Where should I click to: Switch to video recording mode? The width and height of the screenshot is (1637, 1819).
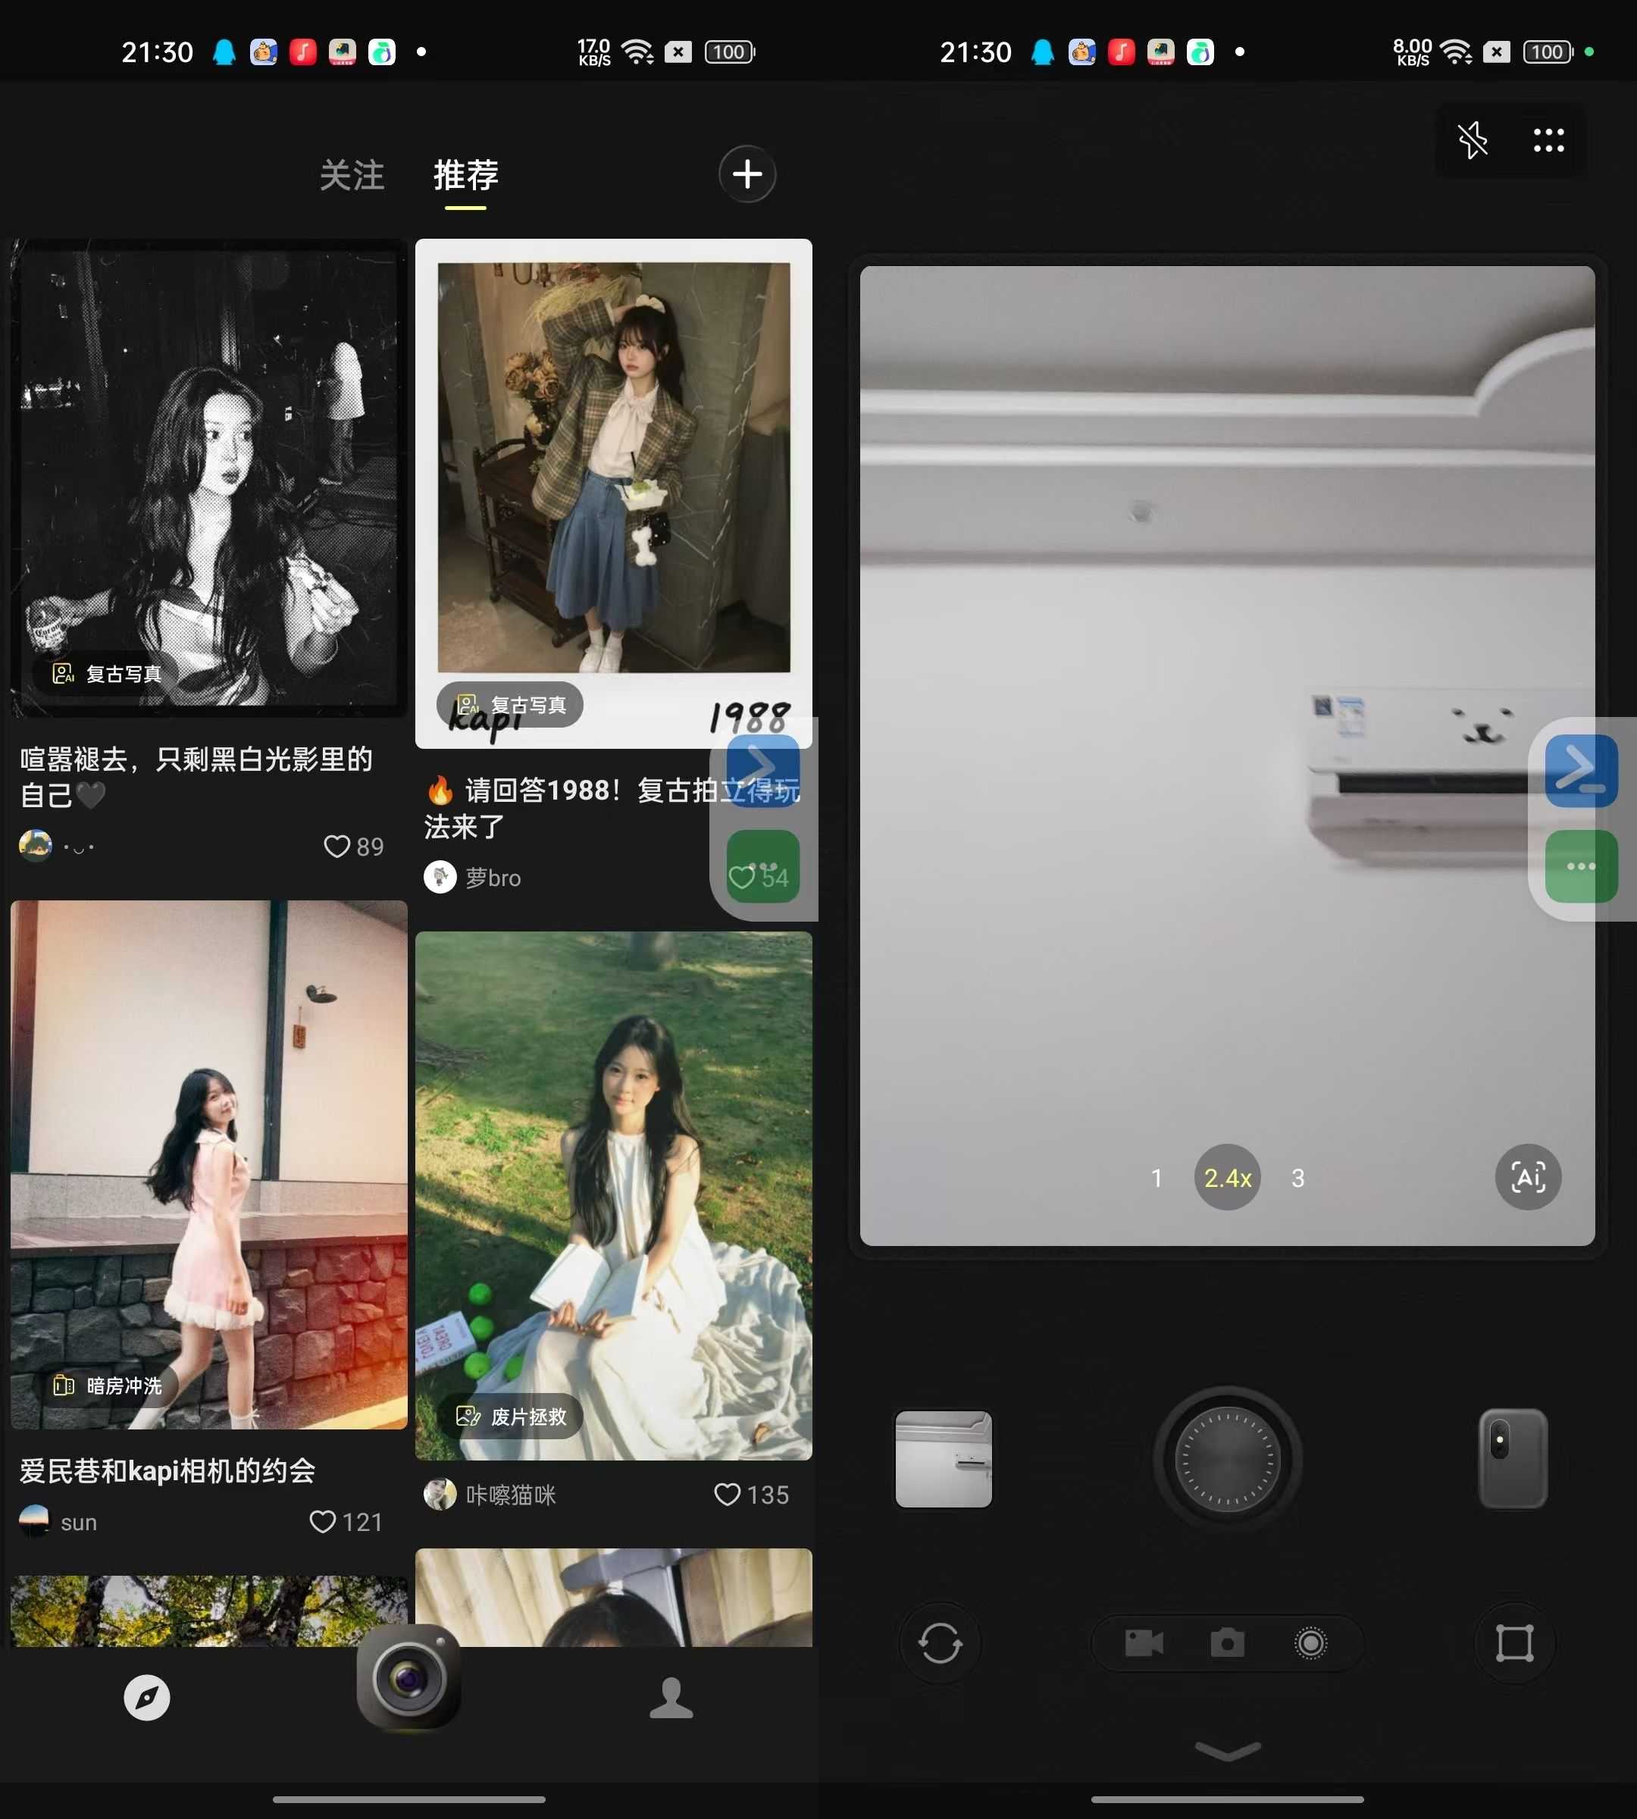click(1144, 1642)
